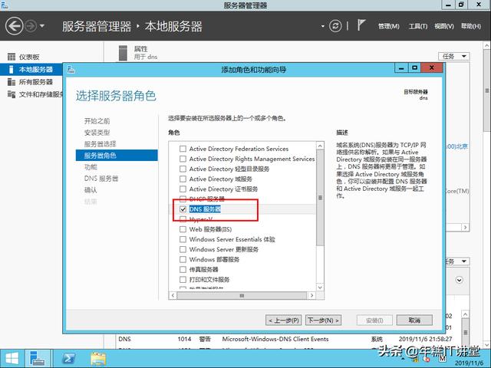Check Windows 部署服务 role
The height and width of the screenshot is (368, 491).
tap(183, 259)
